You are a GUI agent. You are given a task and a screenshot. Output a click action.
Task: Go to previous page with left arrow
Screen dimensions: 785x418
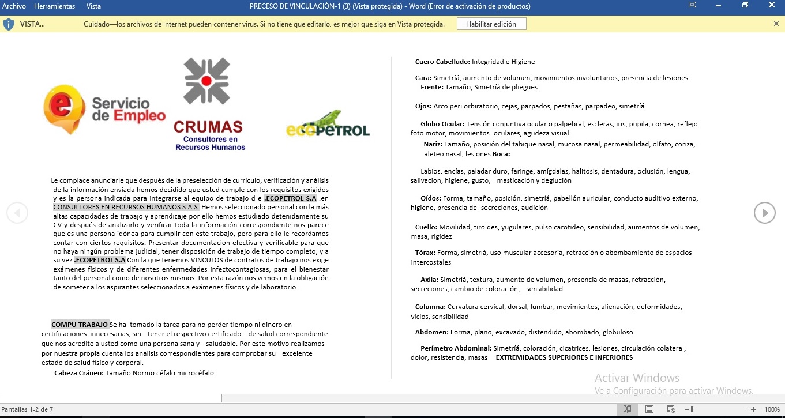point(17,213)
